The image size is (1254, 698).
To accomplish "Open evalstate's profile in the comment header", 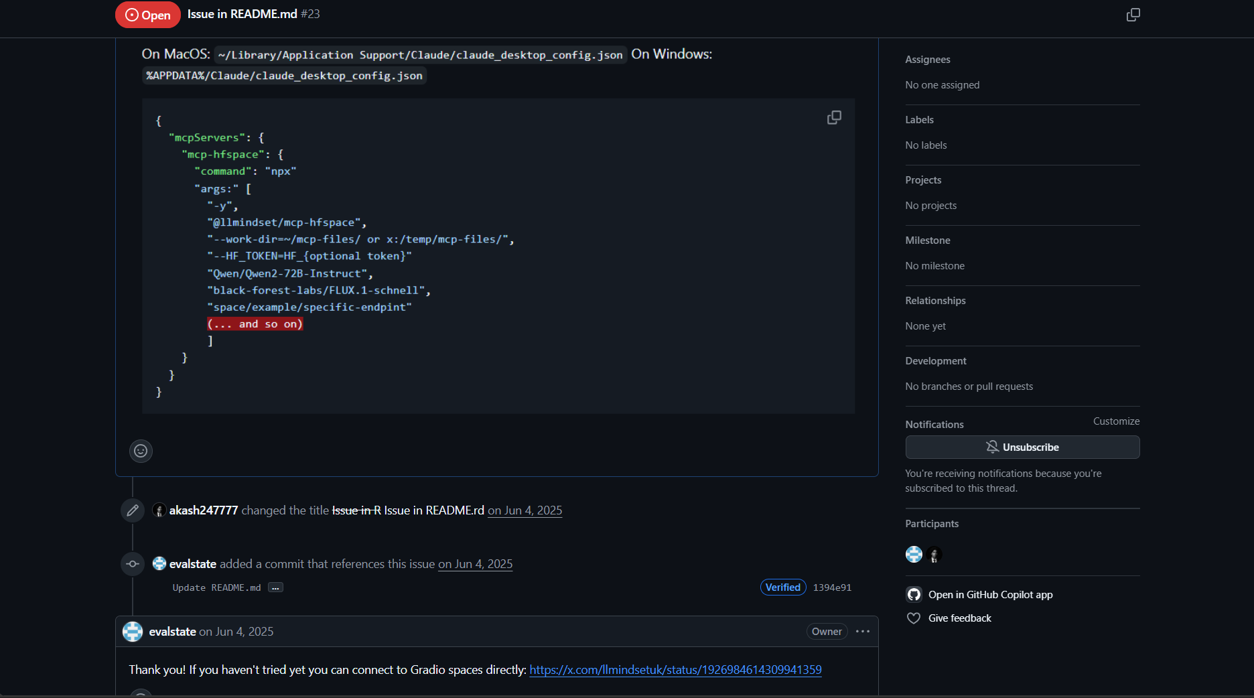I will point(173,632).
